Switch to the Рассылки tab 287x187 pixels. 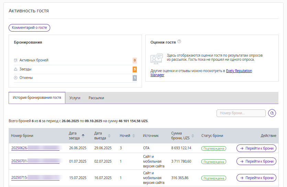(96, 98)
